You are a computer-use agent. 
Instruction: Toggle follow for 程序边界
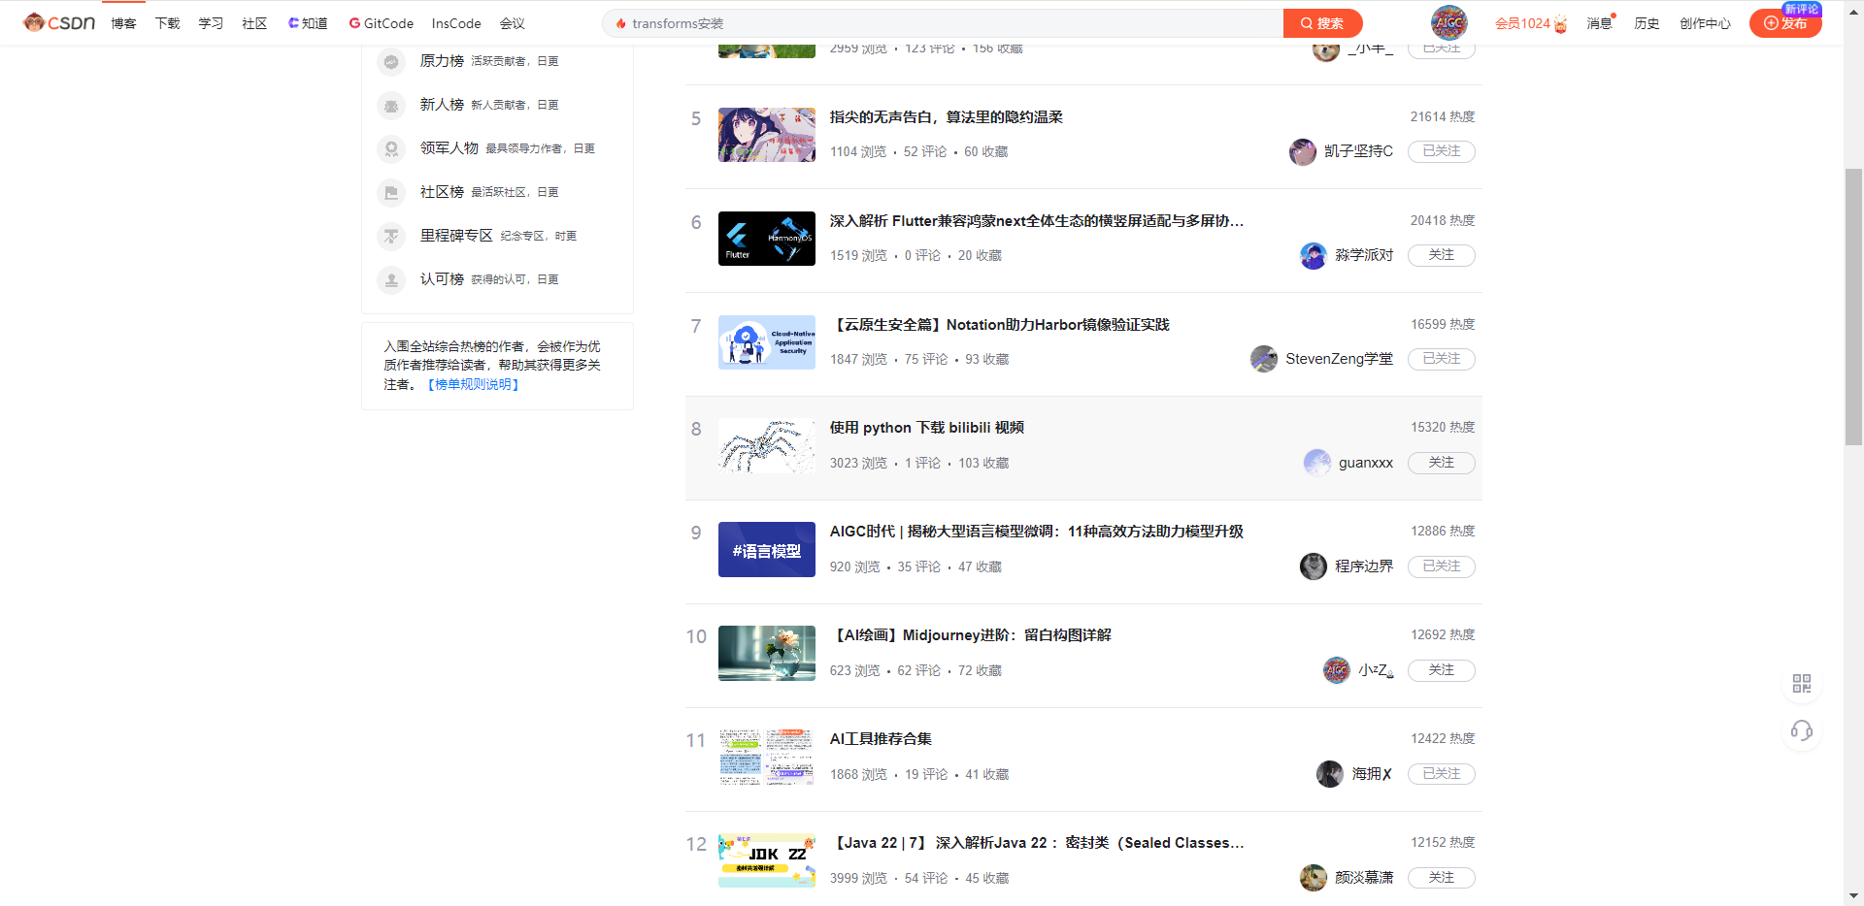(x=1442, y=566)
